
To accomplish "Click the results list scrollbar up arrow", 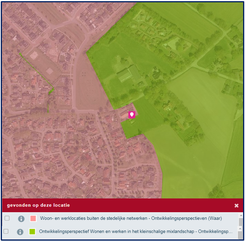I will pyautogui.click(x=241, y=216).
